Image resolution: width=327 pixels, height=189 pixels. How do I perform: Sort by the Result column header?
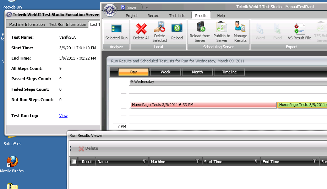tap(87, 162)
